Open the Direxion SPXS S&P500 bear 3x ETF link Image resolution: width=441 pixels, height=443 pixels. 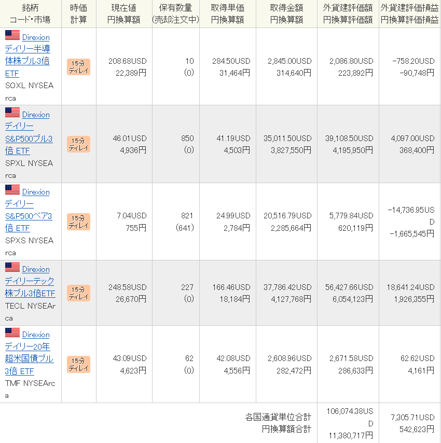point(29,210)
